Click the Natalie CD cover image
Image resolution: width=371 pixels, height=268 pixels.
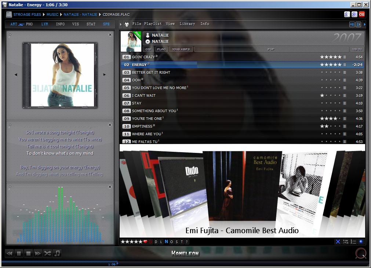pos(60,75)
